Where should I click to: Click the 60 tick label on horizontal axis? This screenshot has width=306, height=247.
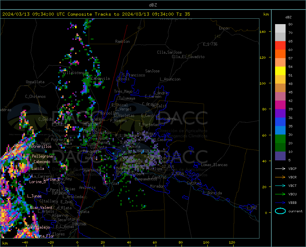pyautogui.click(x=155, y=243)
